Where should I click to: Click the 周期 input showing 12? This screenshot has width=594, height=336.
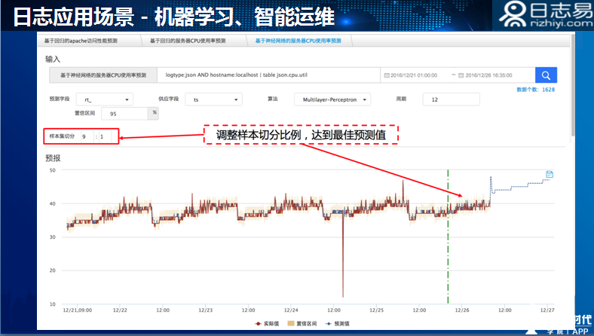pos(451,99)
